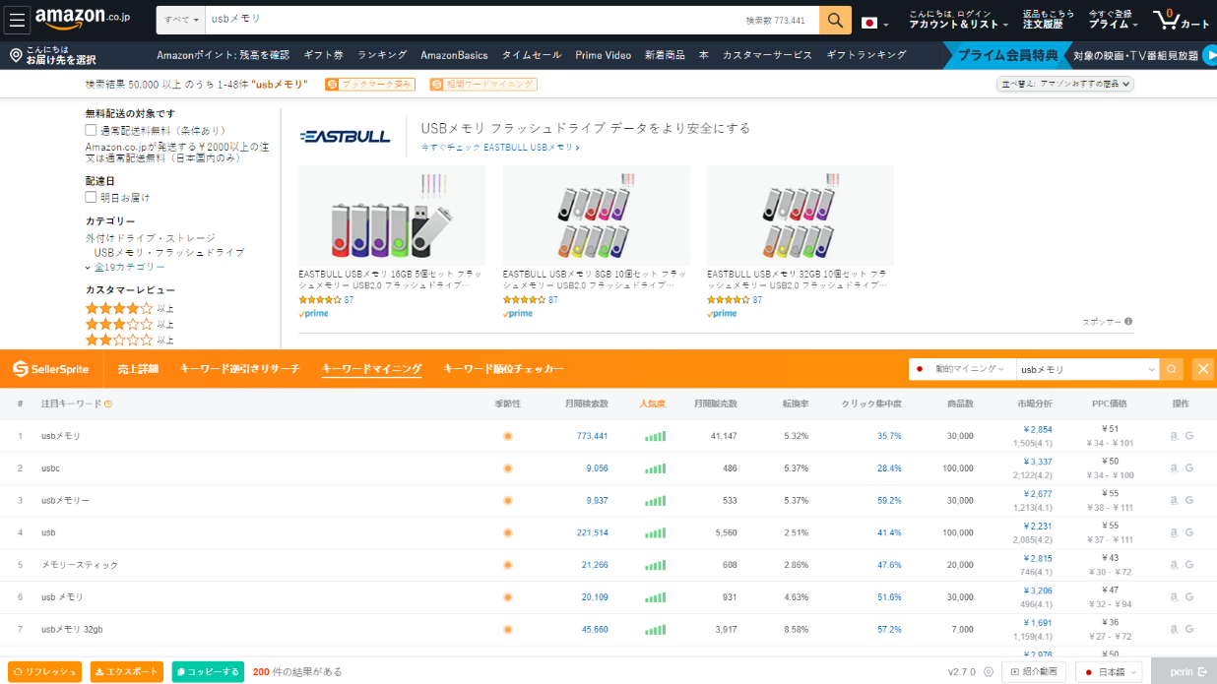Image resolution: width=1217 pixels, height=684 pixels.
Task: Open the sort order 並べ替え dropdown
Action: tap(1065, 85)
